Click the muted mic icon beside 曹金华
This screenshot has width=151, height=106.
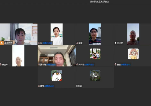point(1,64)
